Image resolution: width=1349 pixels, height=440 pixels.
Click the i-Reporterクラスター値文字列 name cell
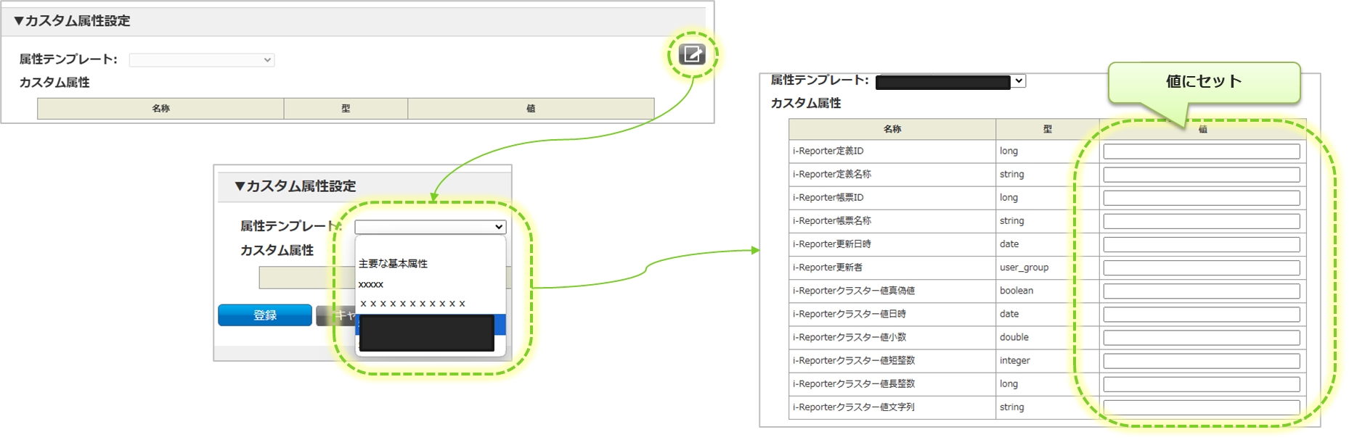point(892,407)
